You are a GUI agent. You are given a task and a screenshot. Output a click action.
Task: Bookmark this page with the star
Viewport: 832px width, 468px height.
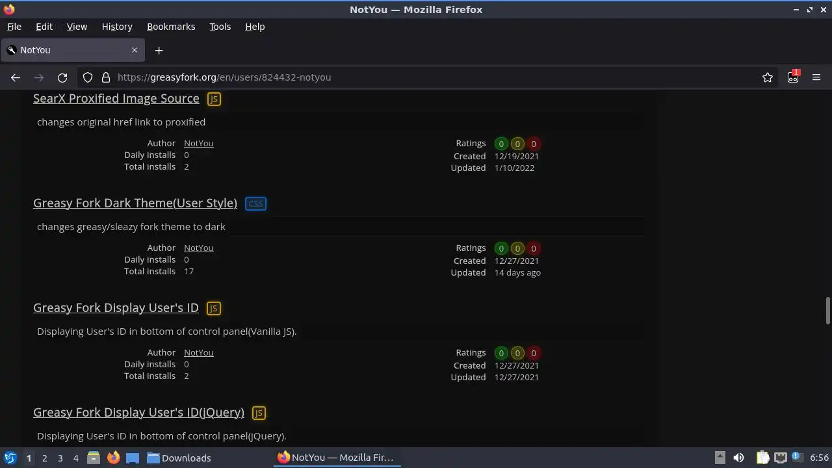tap(768, 77)
